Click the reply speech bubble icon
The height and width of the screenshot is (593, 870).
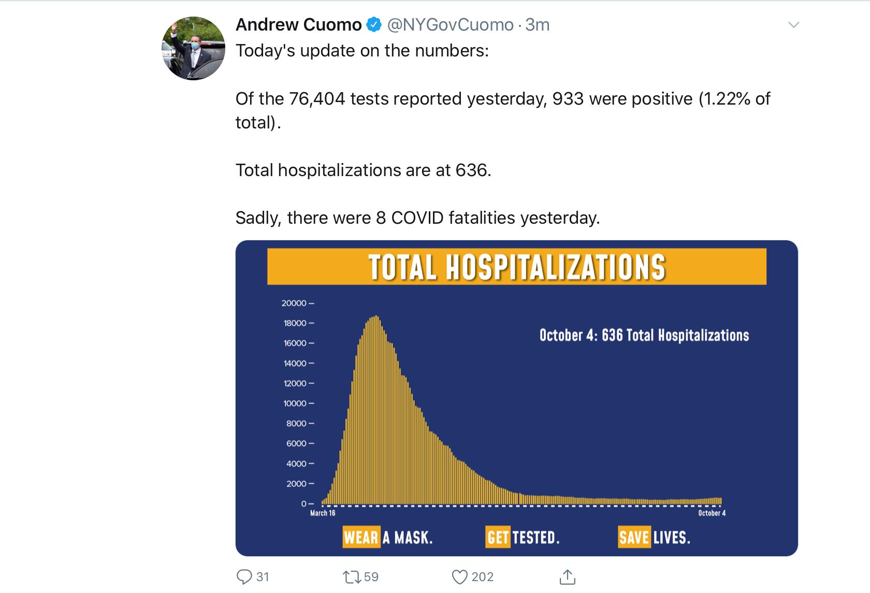(244, 576)
